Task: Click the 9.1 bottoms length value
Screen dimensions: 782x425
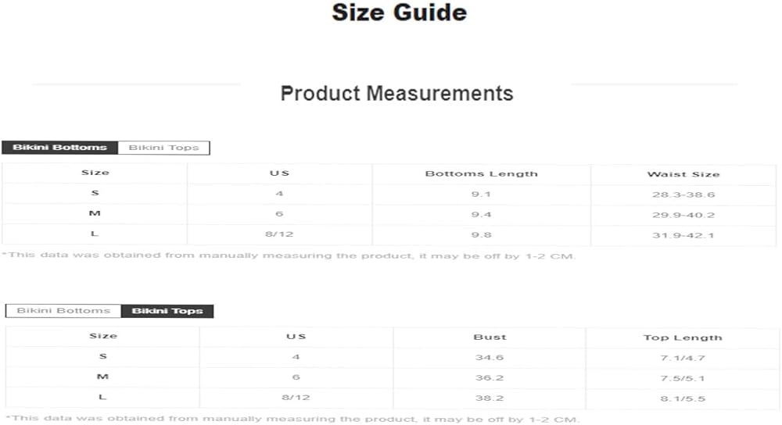Action: click(481, 195)
